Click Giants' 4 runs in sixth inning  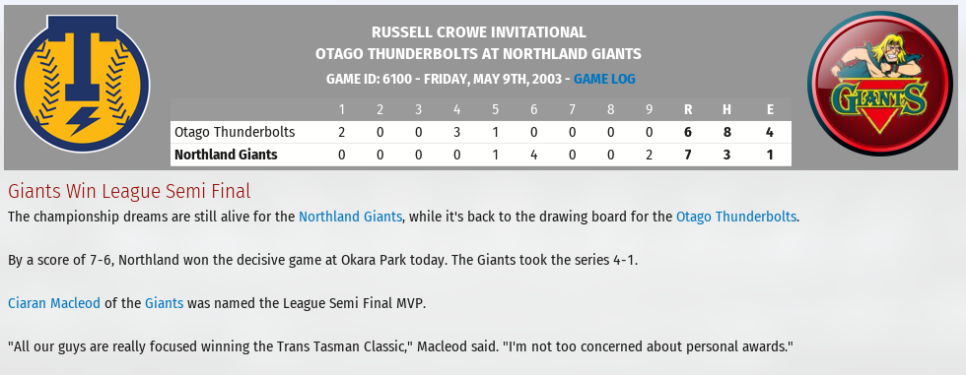tap(533, 155)
